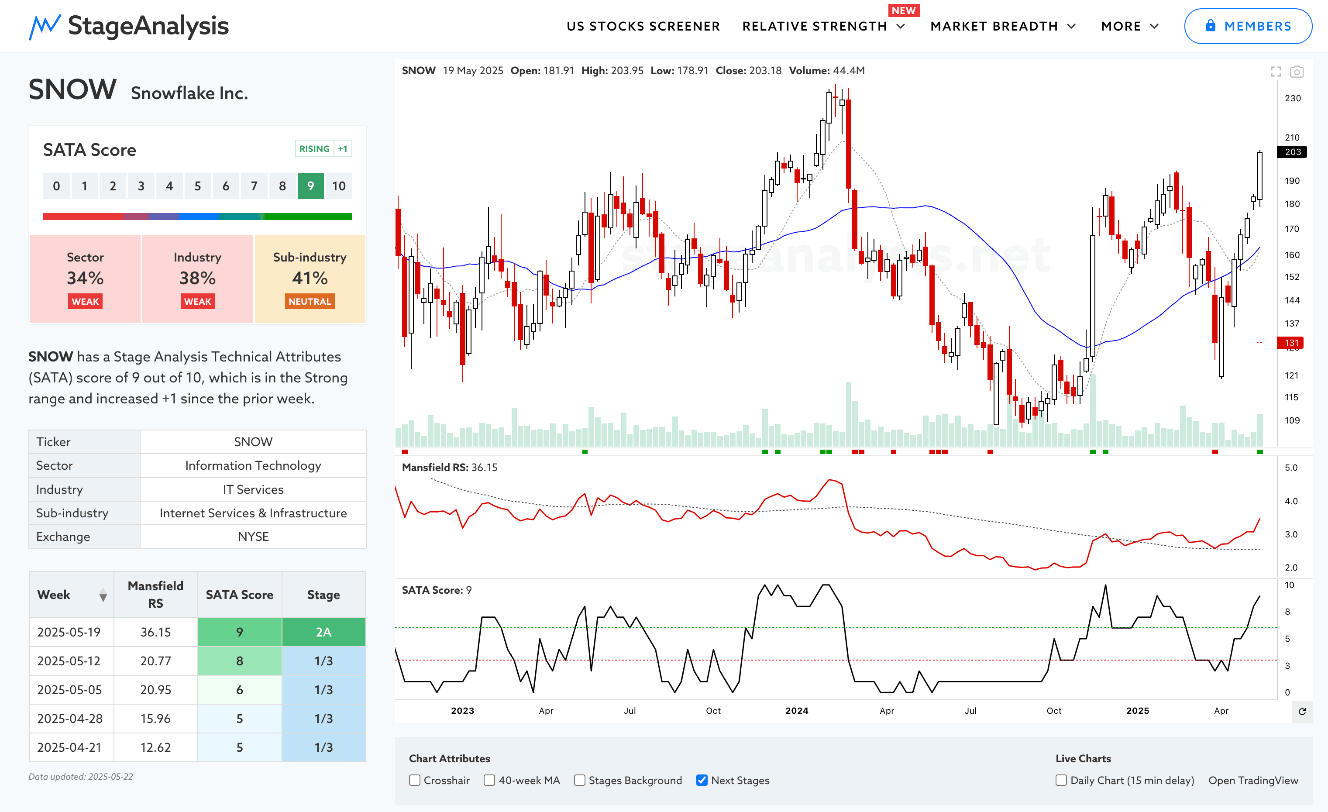Screen dimensions: 1328x812
Task: Enable Stages Background checkbox
Action: click(x=579, y=780)
